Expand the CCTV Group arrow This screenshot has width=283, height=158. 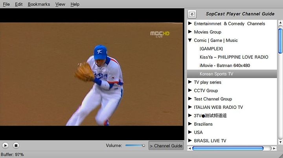tap(190, 90)
